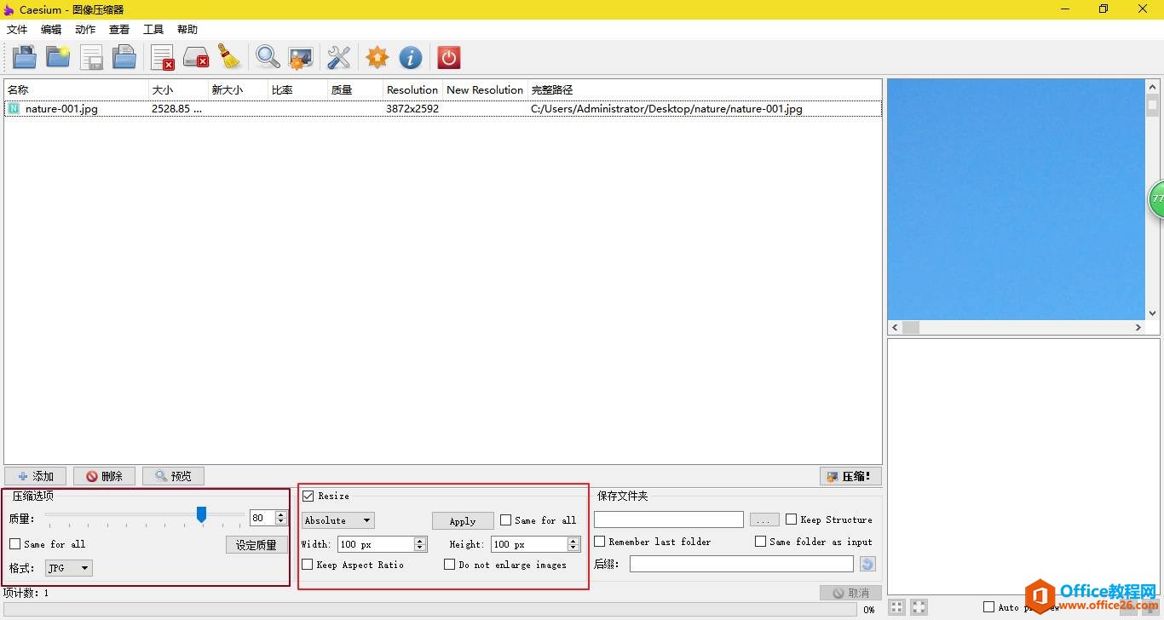Image resolution: width=1164 pixels, height=620 pixels.
Task: Click the Apply resize button
Action: pyautogui.click(x=463, y=520)
